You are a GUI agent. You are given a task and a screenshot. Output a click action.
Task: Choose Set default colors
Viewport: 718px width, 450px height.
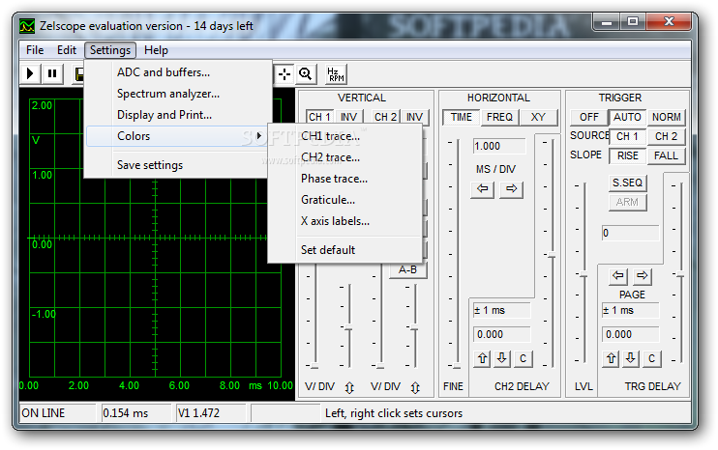click(x=345, y=250)
